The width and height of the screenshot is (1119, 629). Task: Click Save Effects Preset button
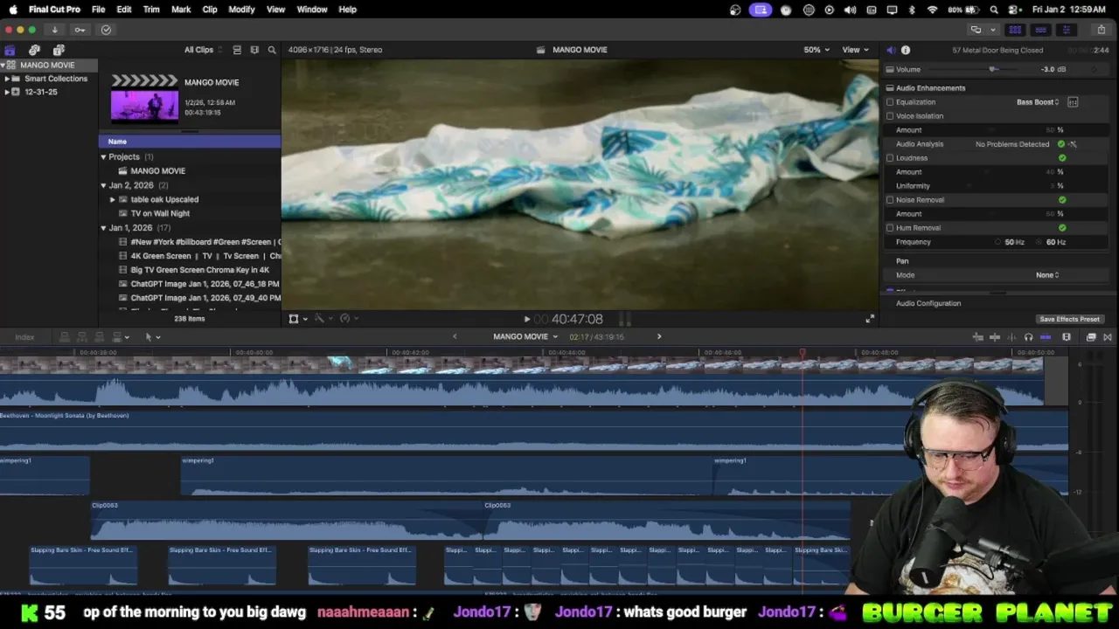coord(1069,319)
